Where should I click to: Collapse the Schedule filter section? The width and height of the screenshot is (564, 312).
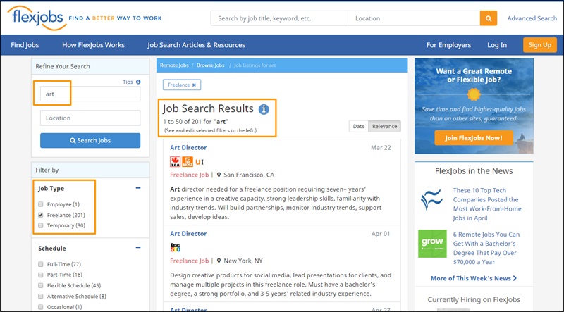(138, 248)
